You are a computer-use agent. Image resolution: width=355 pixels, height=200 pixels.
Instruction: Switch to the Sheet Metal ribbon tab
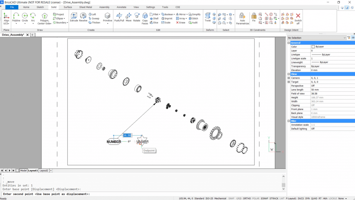coord(86,7)
